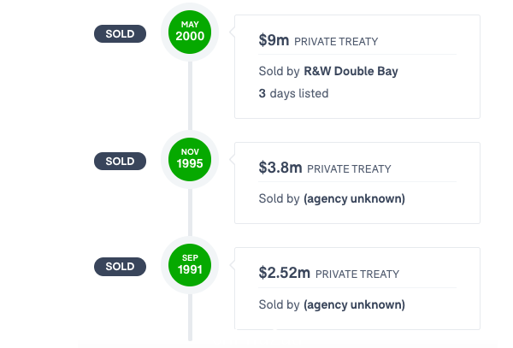Viewport: 513px width, 348px height.
Task: Open the R&W Double Bay agency link
Action: 351,71
